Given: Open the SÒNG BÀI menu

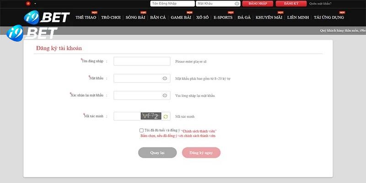Looking at the screenshot, I should [x=135, y=17].
